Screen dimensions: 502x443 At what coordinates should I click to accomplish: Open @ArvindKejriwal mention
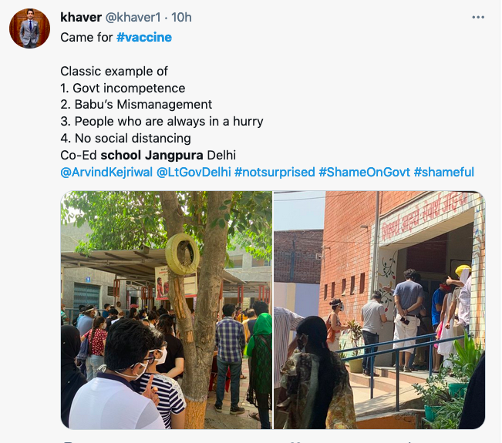click(x=106, y=173)
